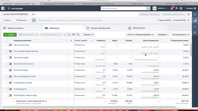Viewport: 198px width, 111px height.
Task: Open the Поиск dropdown
Action: 7,20
